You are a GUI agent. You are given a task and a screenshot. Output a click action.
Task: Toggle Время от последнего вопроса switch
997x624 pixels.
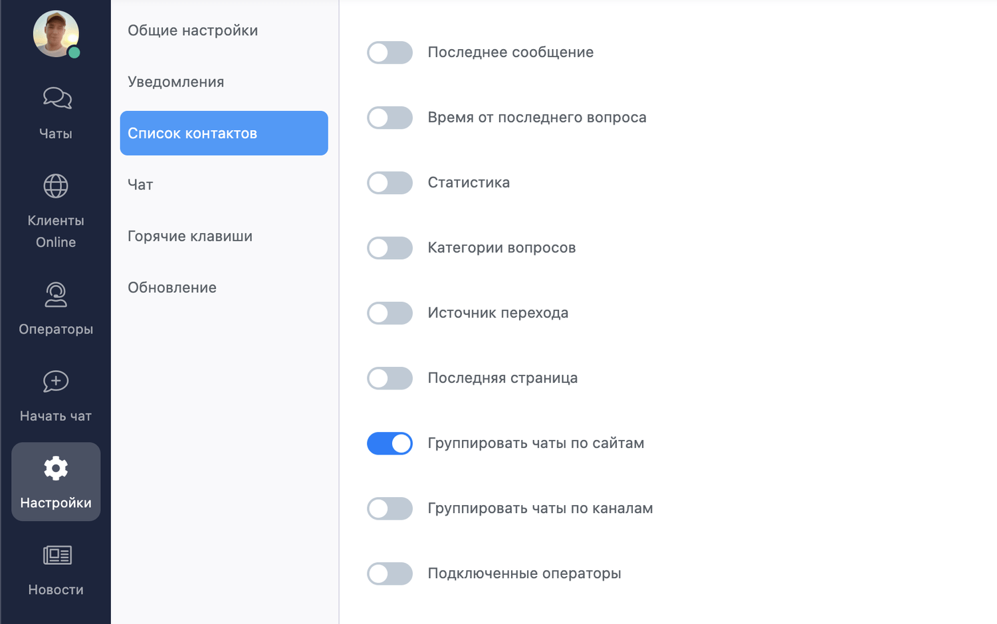pyautogui.click(x=390, y=118)
